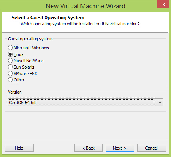The image size is (171, 157).
Task: Open the Version dropdown arrow
Action: (160, 103)
